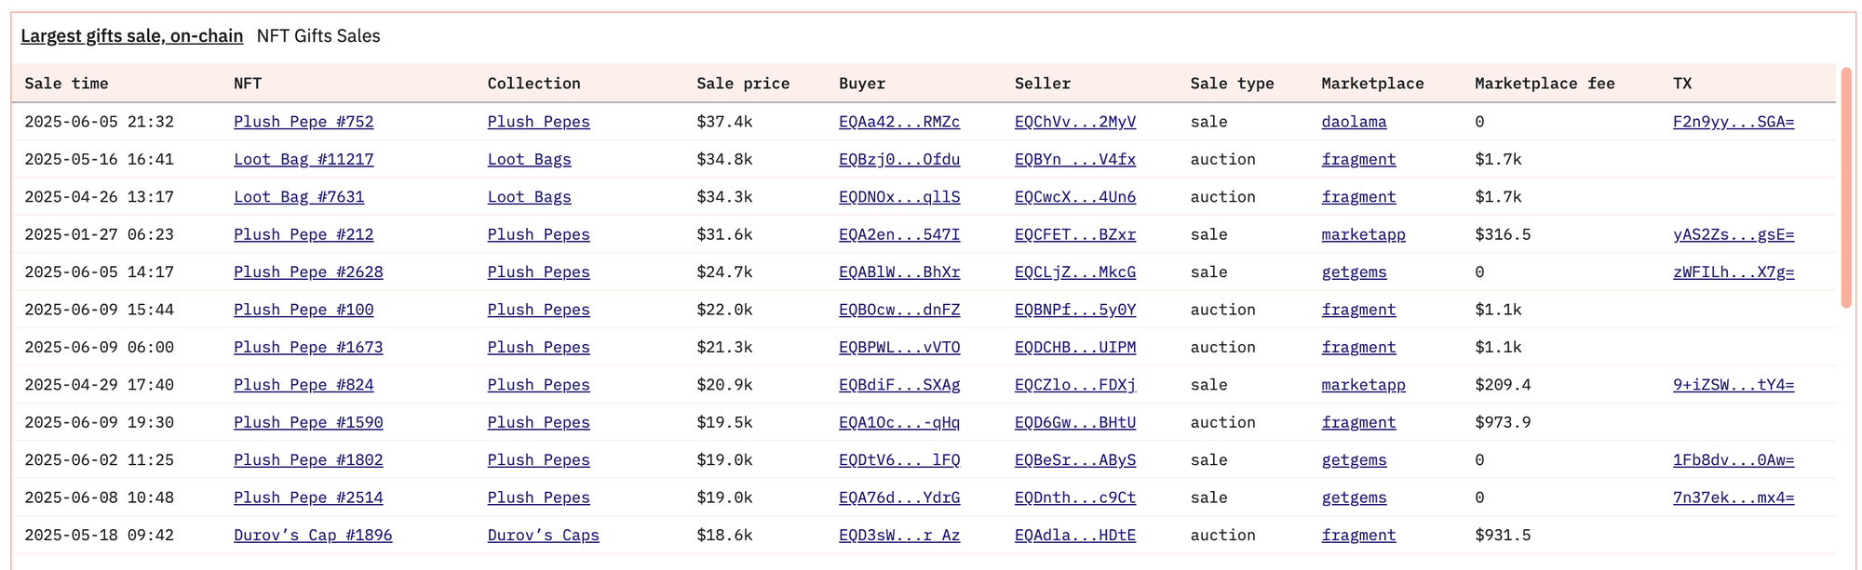Viewport: 1862px width, 570px height.
Task: Click the Loot Bag #11217 NFT link
Action: (x=304, y=159)
